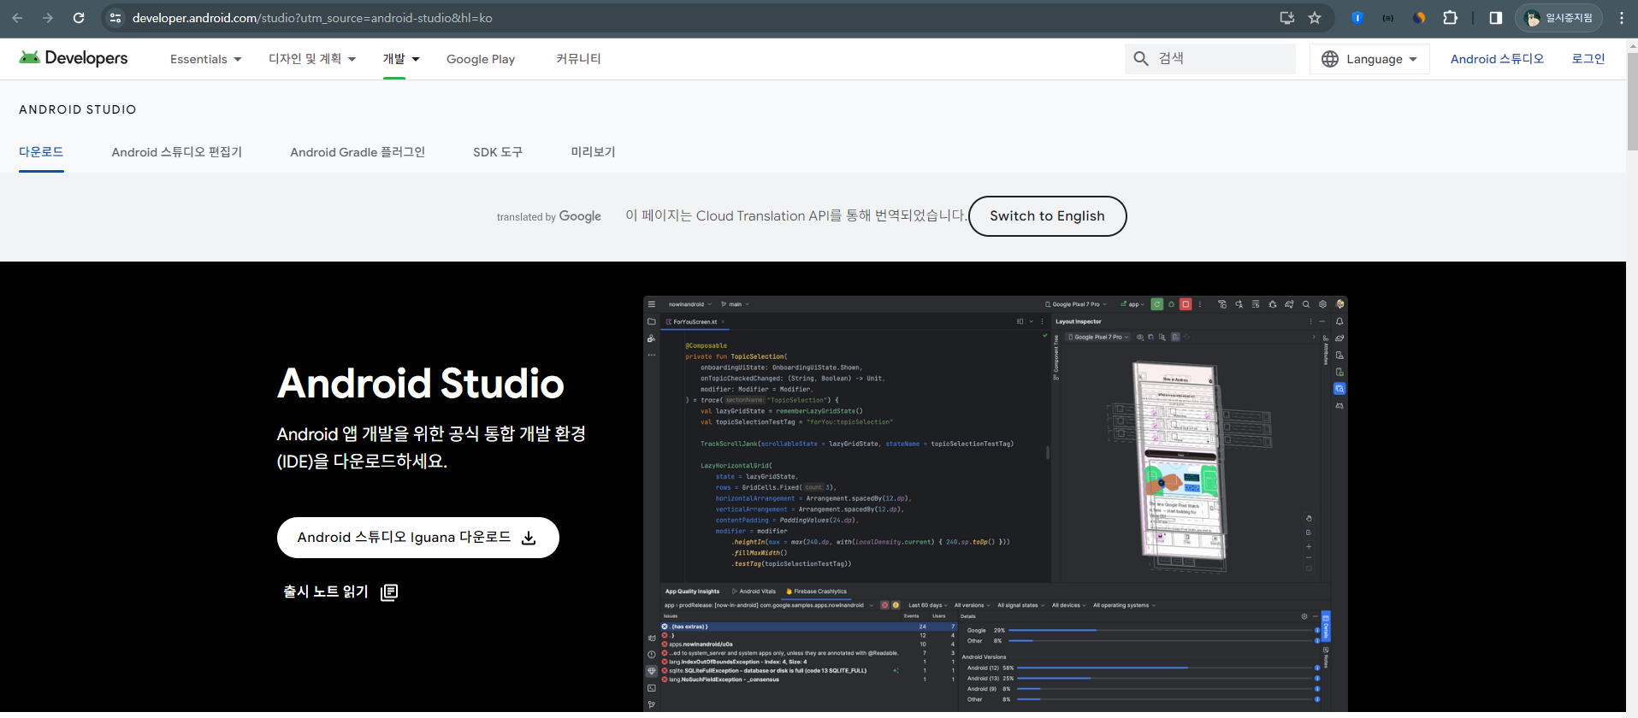1638x718 pixels.
Task: Open the 일시중지됨 profile button
Action: click(1558, 18)
